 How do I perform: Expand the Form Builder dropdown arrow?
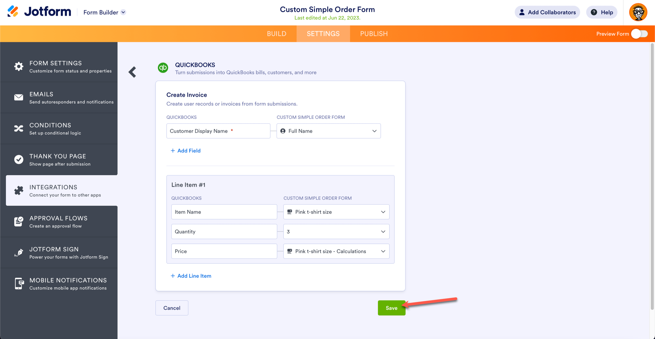point(123,12)
